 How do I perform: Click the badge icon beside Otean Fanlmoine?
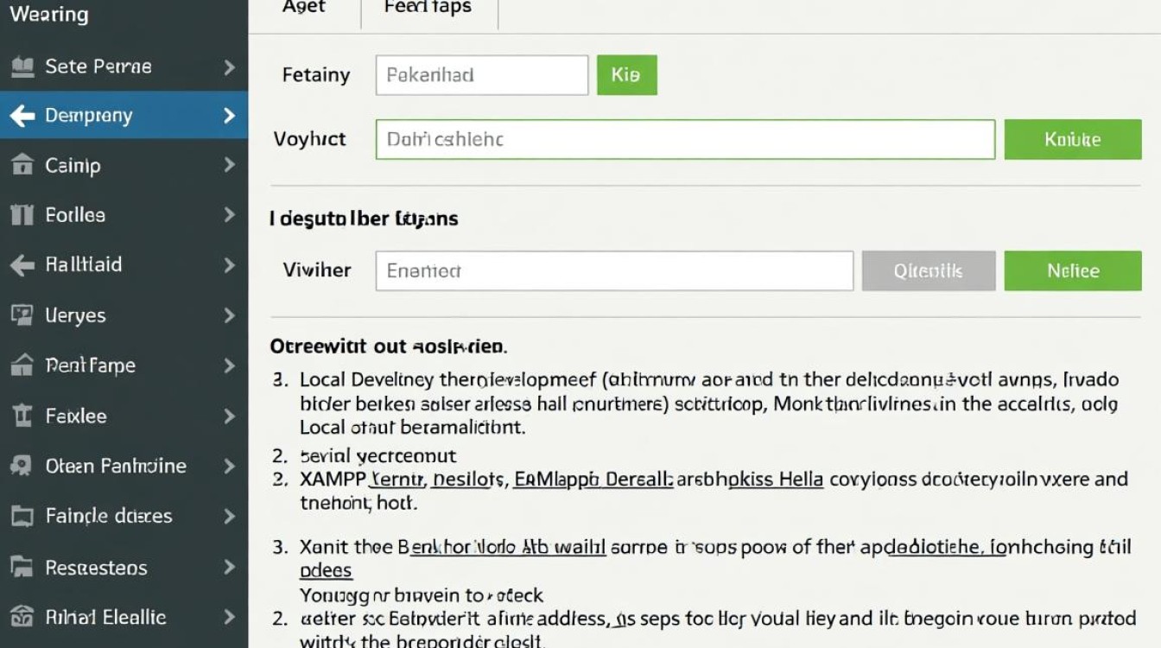(22, 467)
